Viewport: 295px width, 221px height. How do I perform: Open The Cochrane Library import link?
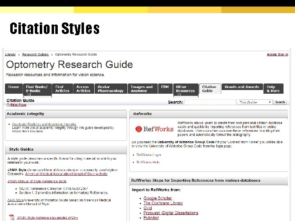[x=163, y=203]
